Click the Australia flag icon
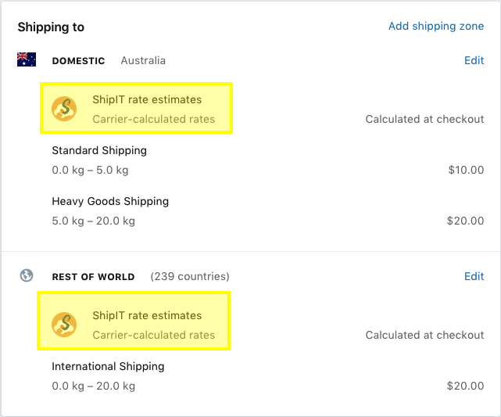Screen dimensions: 501x417 tap(27, 59)
